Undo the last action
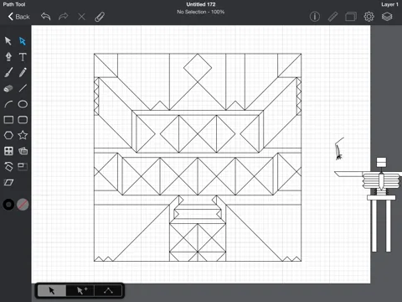This screenshot has height=302, width=402. (x=45, y=17)
